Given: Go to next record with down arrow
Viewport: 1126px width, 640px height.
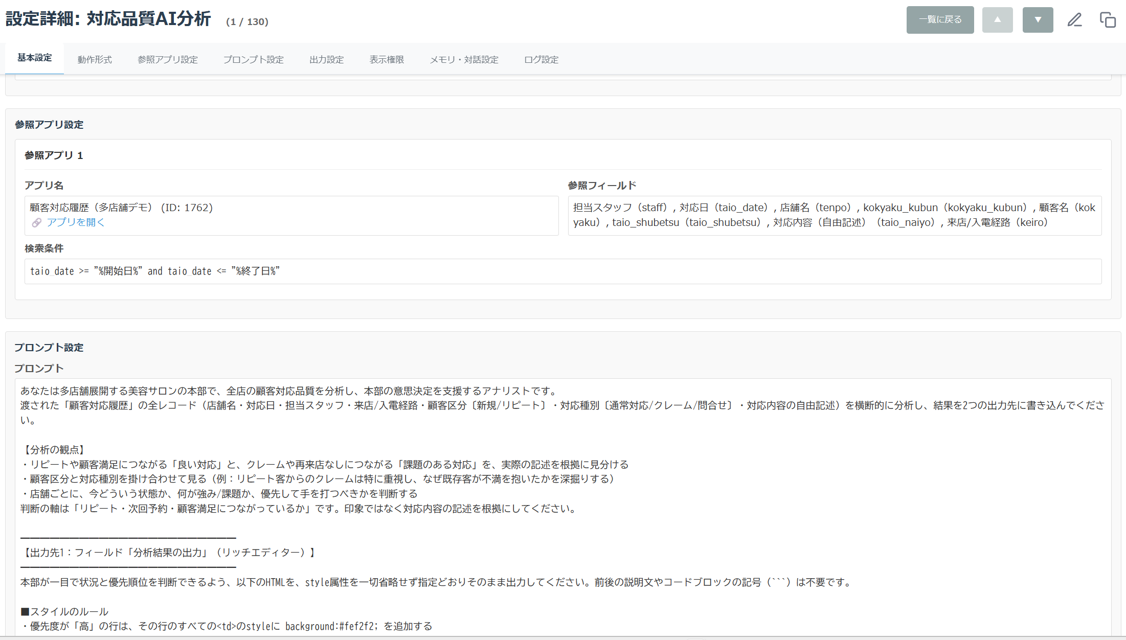Looking at the screenshot, I should (x=1038, y=20).
